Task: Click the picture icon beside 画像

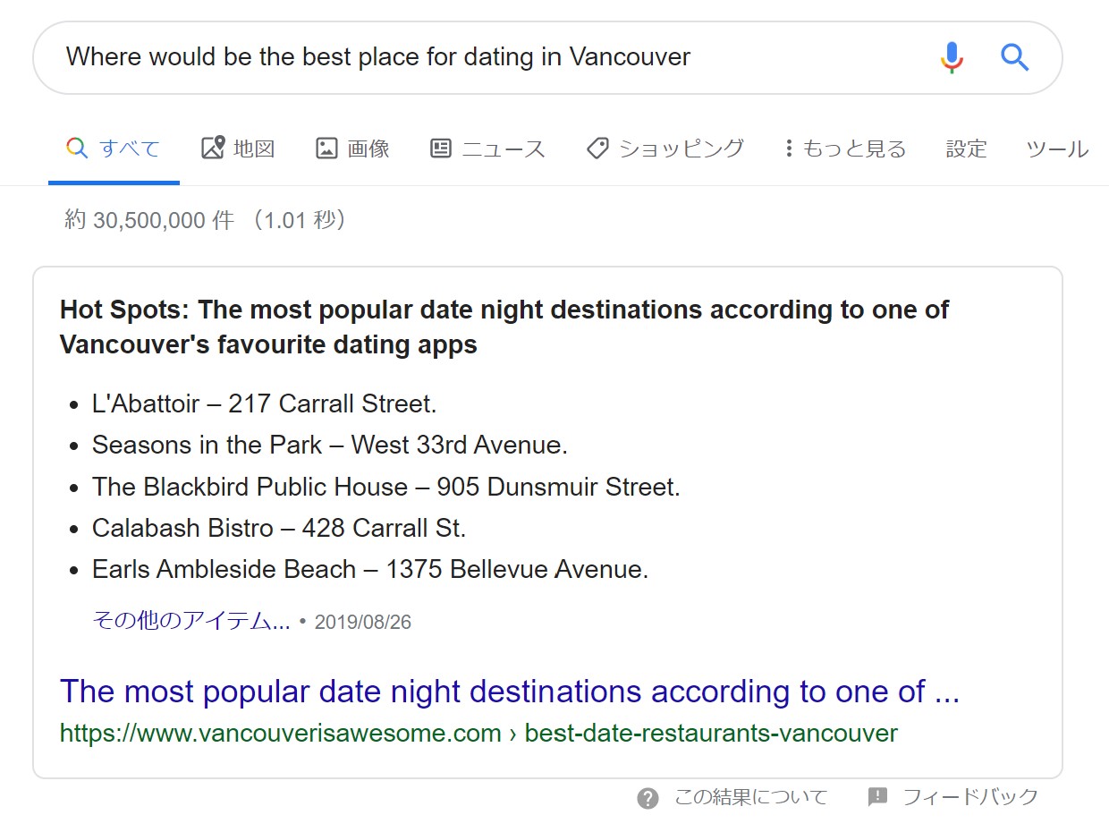Action: [326, 148]
